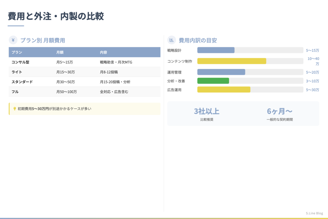This screenshot has width=328, height=219.
Task: Click the 10〜40万 value
Action: click(313, 61)
